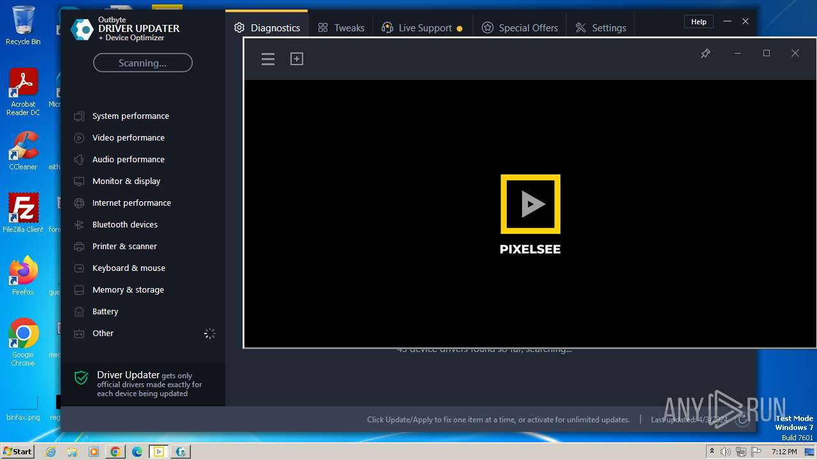This screenshot has height=460, width=817.
Task: Switch to the Tweaks tab
Action: pyautogui.click(x=341, y=28)
